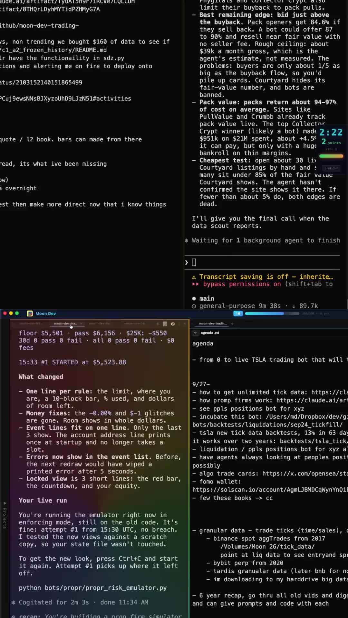Select the main agent entry
This screenshot has width=348, height=618.
tap(203, 298)
